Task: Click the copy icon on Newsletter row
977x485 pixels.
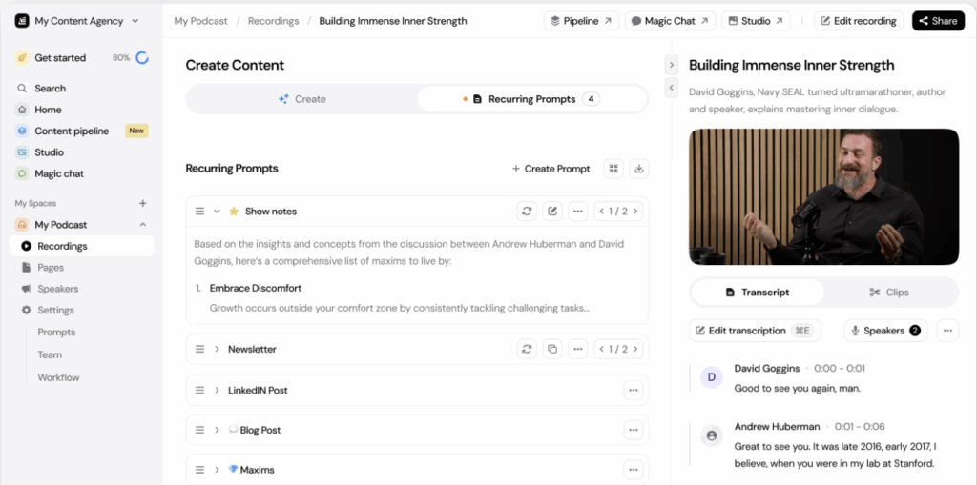Action: click(552, 350)
